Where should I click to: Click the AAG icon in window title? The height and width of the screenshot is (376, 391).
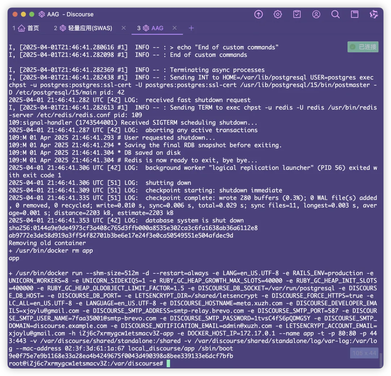(x=42, y=14)
